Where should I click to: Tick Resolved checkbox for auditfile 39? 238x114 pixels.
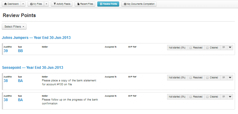191,48
